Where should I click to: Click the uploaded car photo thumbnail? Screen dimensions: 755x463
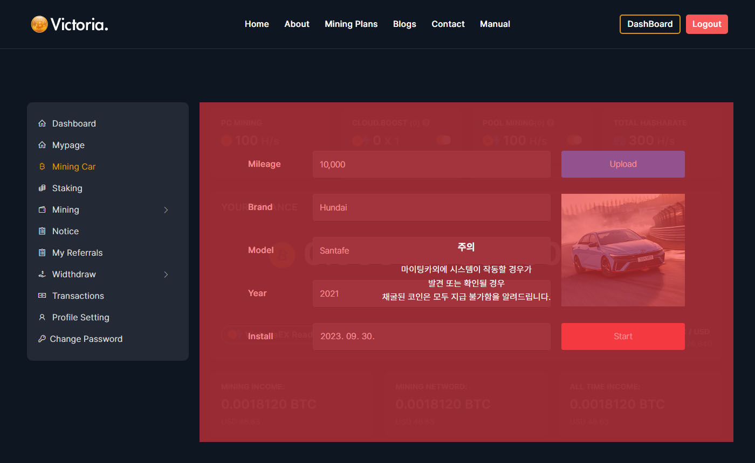(x=623, y=250)
